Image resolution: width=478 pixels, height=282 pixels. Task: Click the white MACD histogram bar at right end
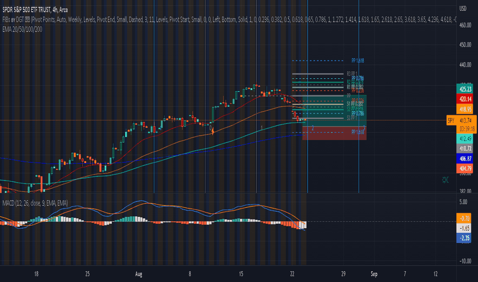(304, 225)
